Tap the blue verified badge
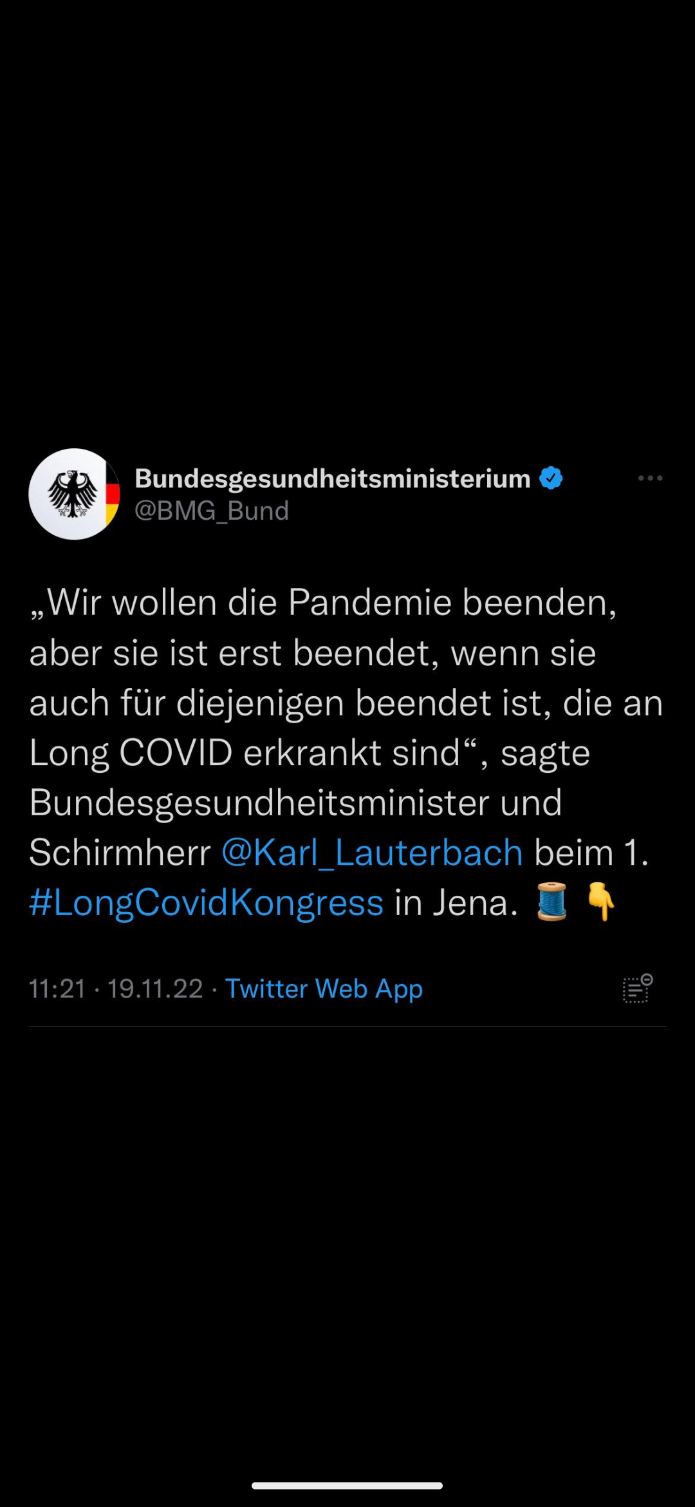 tap(551, 478)
